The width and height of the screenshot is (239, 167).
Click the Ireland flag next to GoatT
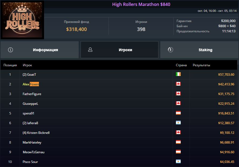(x=178, y=74)
